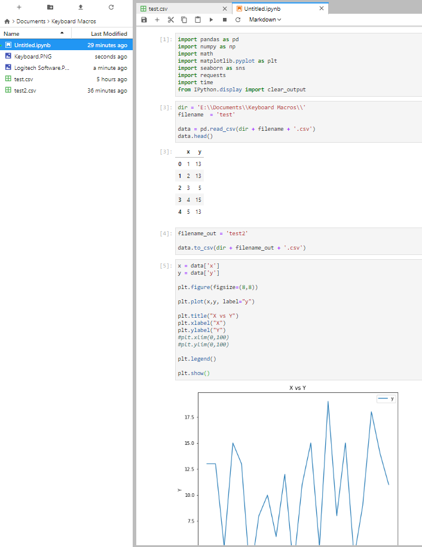Click '29 minutes ago' modified time

click(x=107, y=45)
